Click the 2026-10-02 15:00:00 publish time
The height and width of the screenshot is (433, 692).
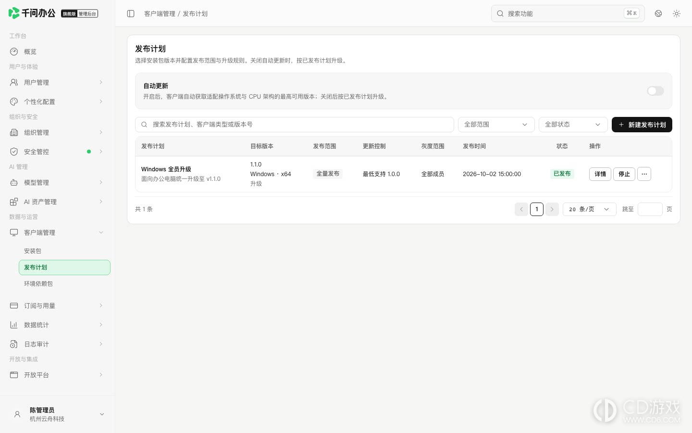tap(492, 174)
